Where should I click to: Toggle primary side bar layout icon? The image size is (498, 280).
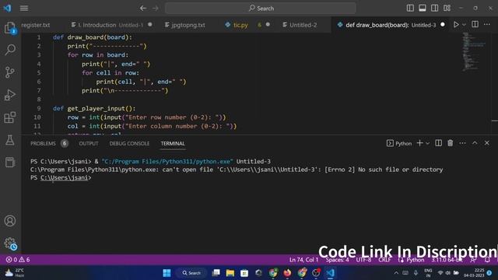pyautogui.click(x=410, y=9)
